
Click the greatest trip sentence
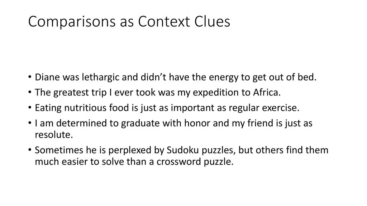[158, 93]
